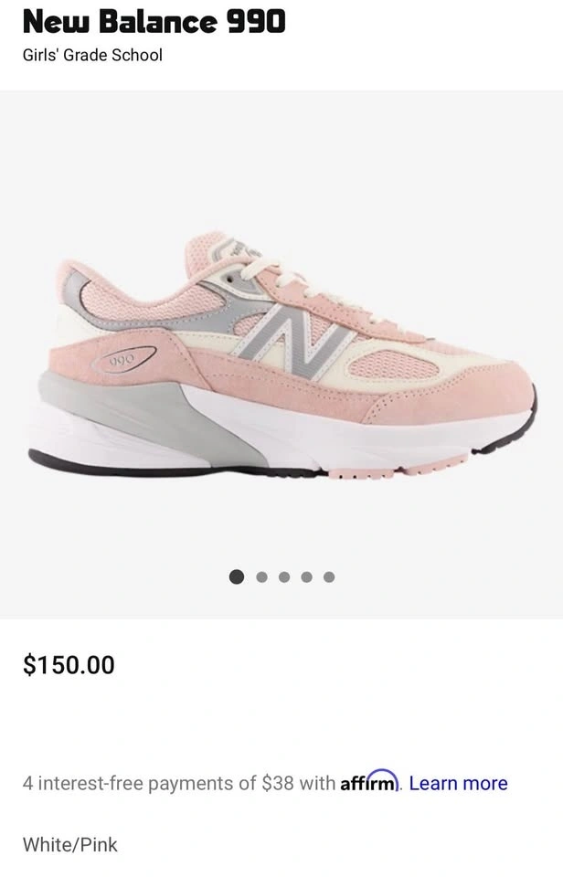Select the fourth carousel dot indicator
Image resolution: width=563 pixels, height=877 pixels.
pos(307,576)
